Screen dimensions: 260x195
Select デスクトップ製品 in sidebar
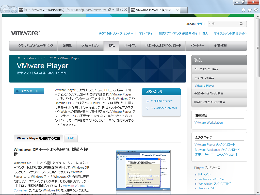click(x=219, y=78)
